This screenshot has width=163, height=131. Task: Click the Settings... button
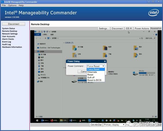coord(104,29)
